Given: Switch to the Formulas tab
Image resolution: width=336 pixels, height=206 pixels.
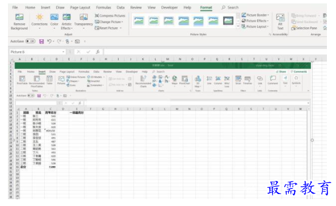Looking at the screenshot, I should click(x=103, y=7).
